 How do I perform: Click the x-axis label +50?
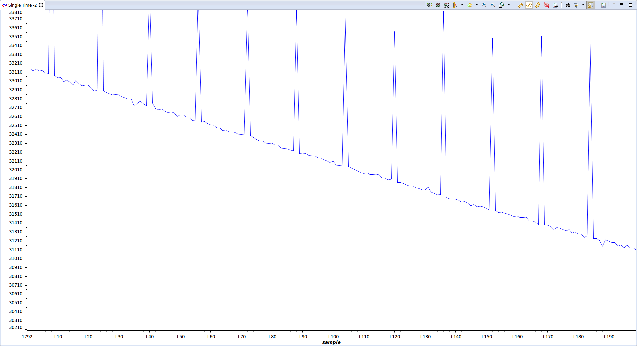click(180, 337)
